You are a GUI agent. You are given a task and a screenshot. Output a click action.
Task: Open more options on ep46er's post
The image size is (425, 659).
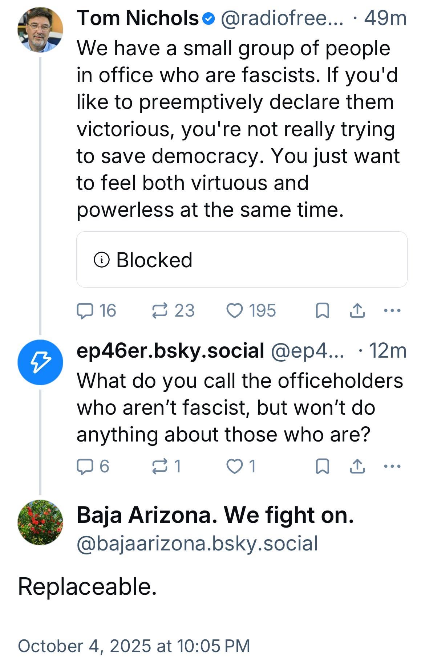click(x=392, y=466)
